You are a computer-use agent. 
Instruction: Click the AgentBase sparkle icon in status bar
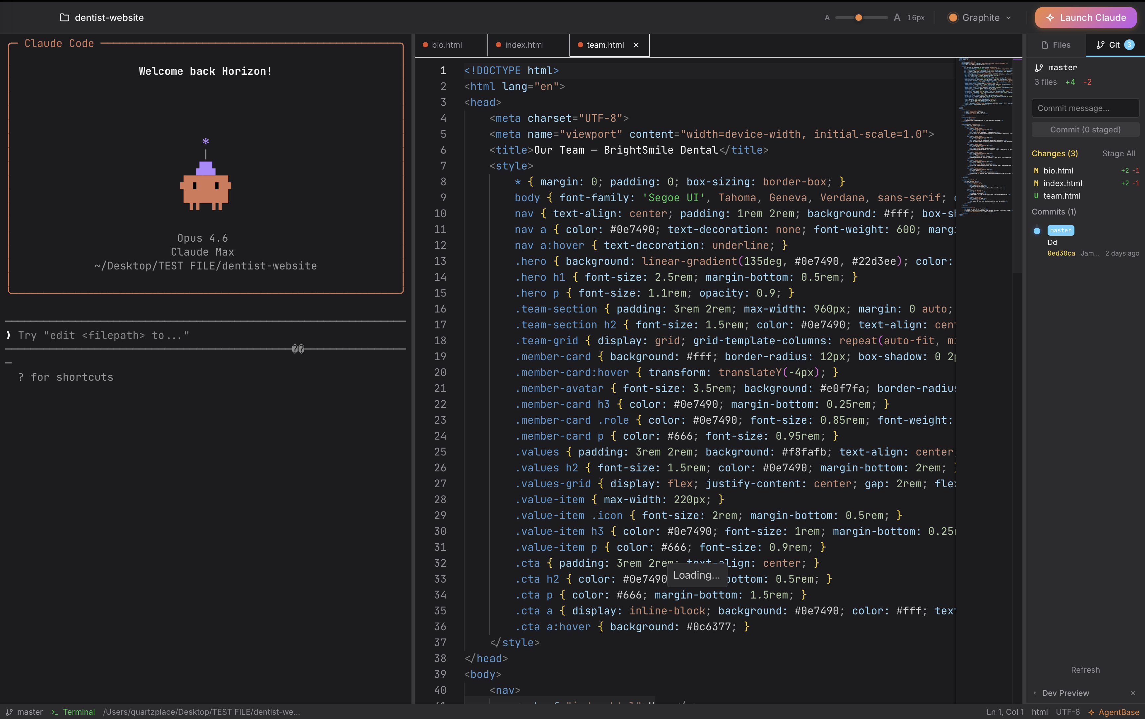1091,712
